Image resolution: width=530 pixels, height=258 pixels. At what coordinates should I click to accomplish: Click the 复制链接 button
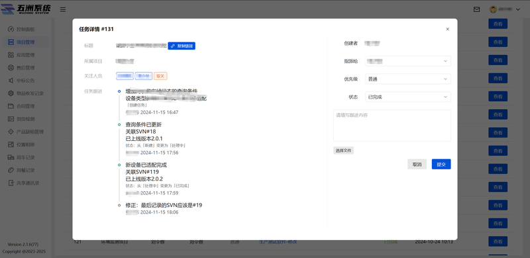[182, 46]
